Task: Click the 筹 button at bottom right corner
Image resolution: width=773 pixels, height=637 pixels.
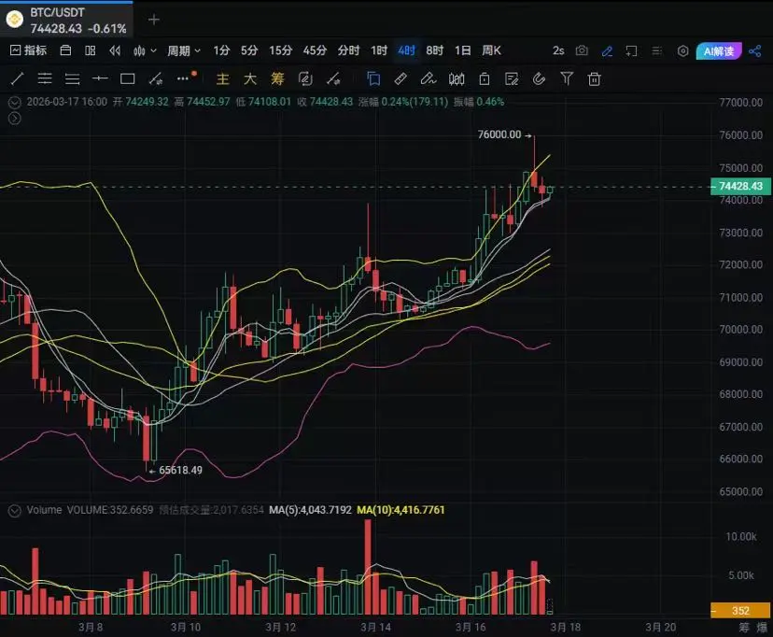Action: coord(744,628)
